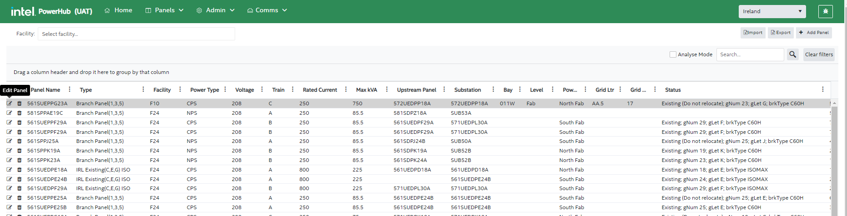Screen dimensions: 847x216
Task: Expand the Panels menu in navbar
Action: [x=164, y=10]
